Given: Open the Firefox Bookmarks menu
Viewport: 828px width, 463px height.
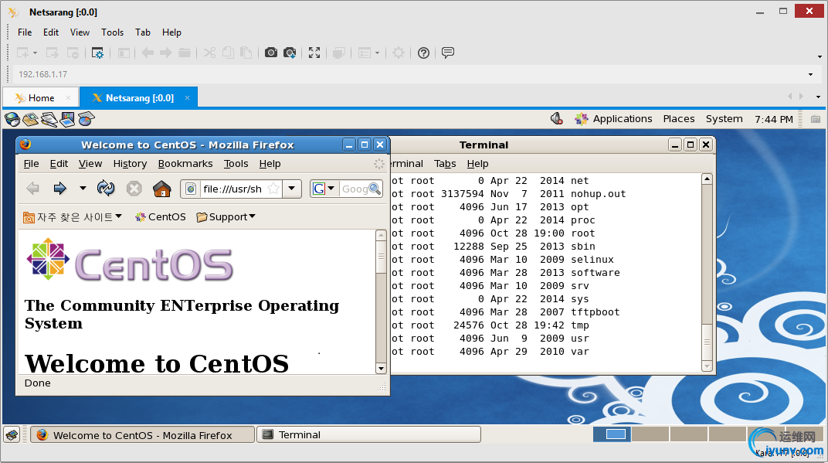Looking at the screenshot, I should [x=185, y=164].
